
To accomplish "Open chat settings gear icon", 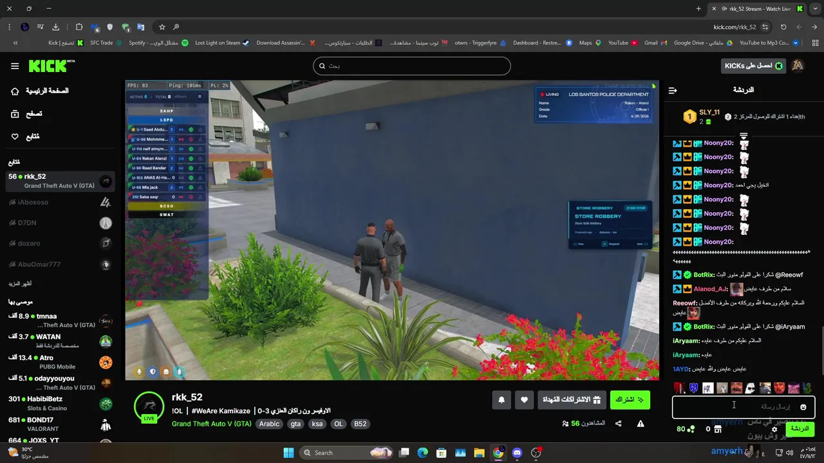I will [x=774, y=429].
